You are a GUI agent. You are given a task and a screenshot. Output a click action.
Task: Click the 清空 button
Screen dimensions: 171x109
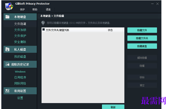142,85
